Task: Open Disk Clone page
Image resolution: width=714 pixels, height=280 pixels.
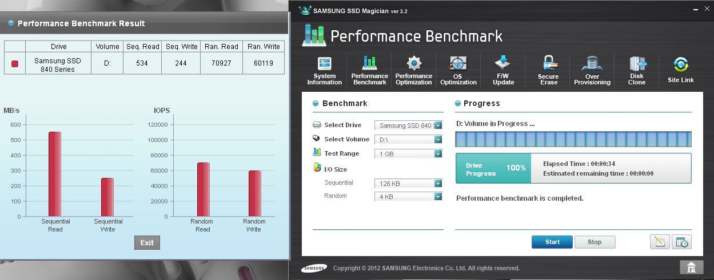Action: click(637, 71)
